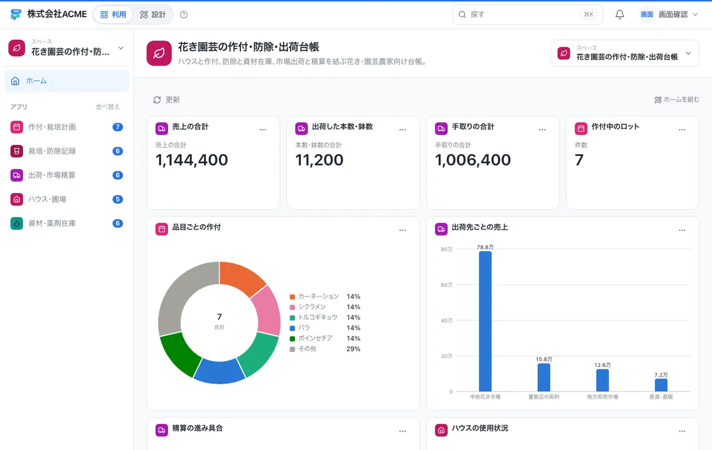The image size is (712, 450).
Task: Switch to 利用 mode
Action: [x=113, y=14]
